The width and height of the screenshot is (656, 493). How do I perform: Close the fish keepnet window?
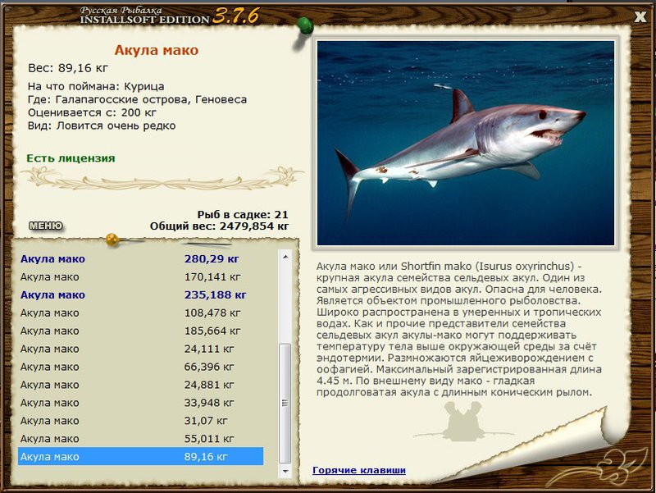(x=640, y=17)
